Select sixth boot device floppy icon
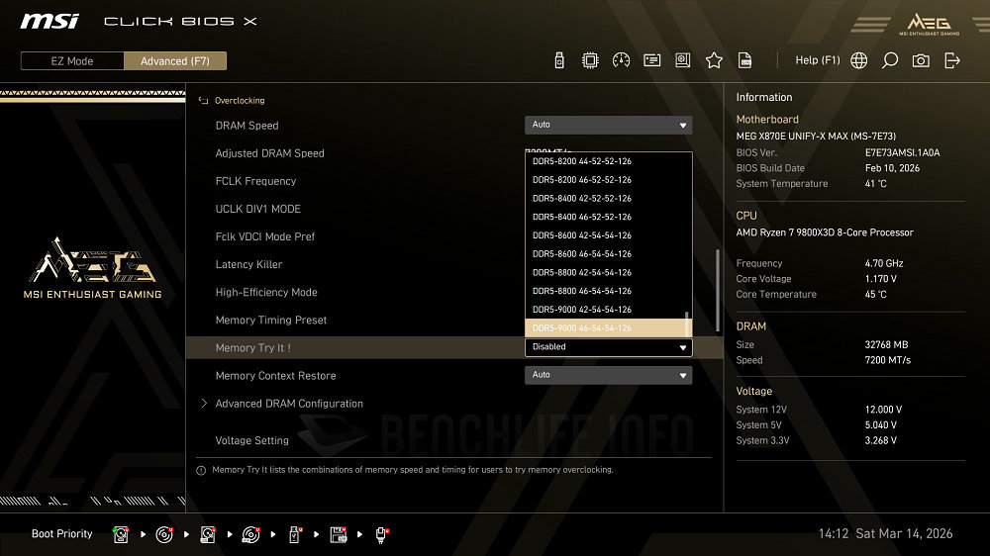This screenshot has width=990, height=556. pos(339,534)
